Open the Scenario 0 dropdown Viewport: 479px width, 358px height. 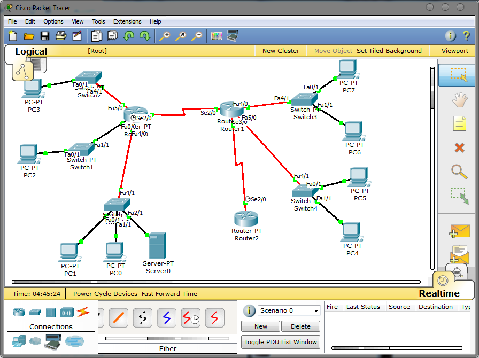tap(289, 310)
